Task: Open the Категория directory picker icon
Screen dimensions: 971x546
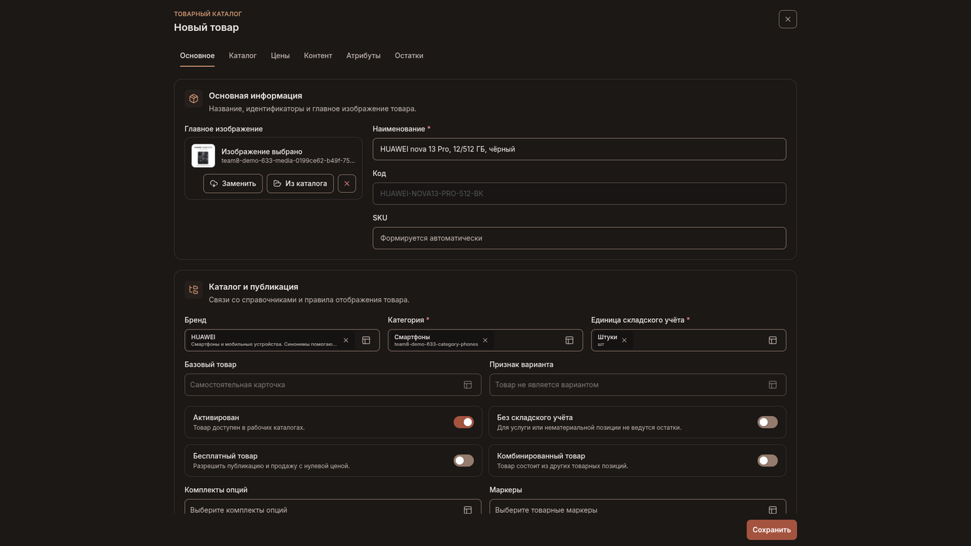Action: pyautogui.click(x=569, y=340)
